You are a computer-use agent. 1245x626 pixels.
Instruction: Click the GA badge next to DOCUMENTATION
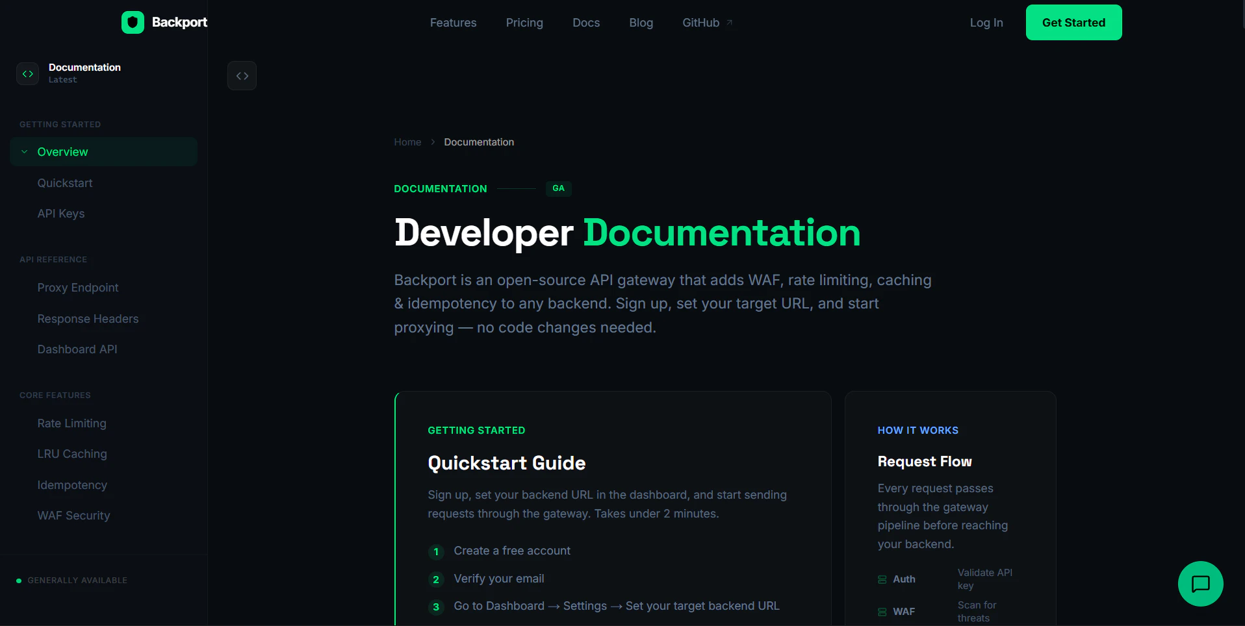tap(558, 188)
